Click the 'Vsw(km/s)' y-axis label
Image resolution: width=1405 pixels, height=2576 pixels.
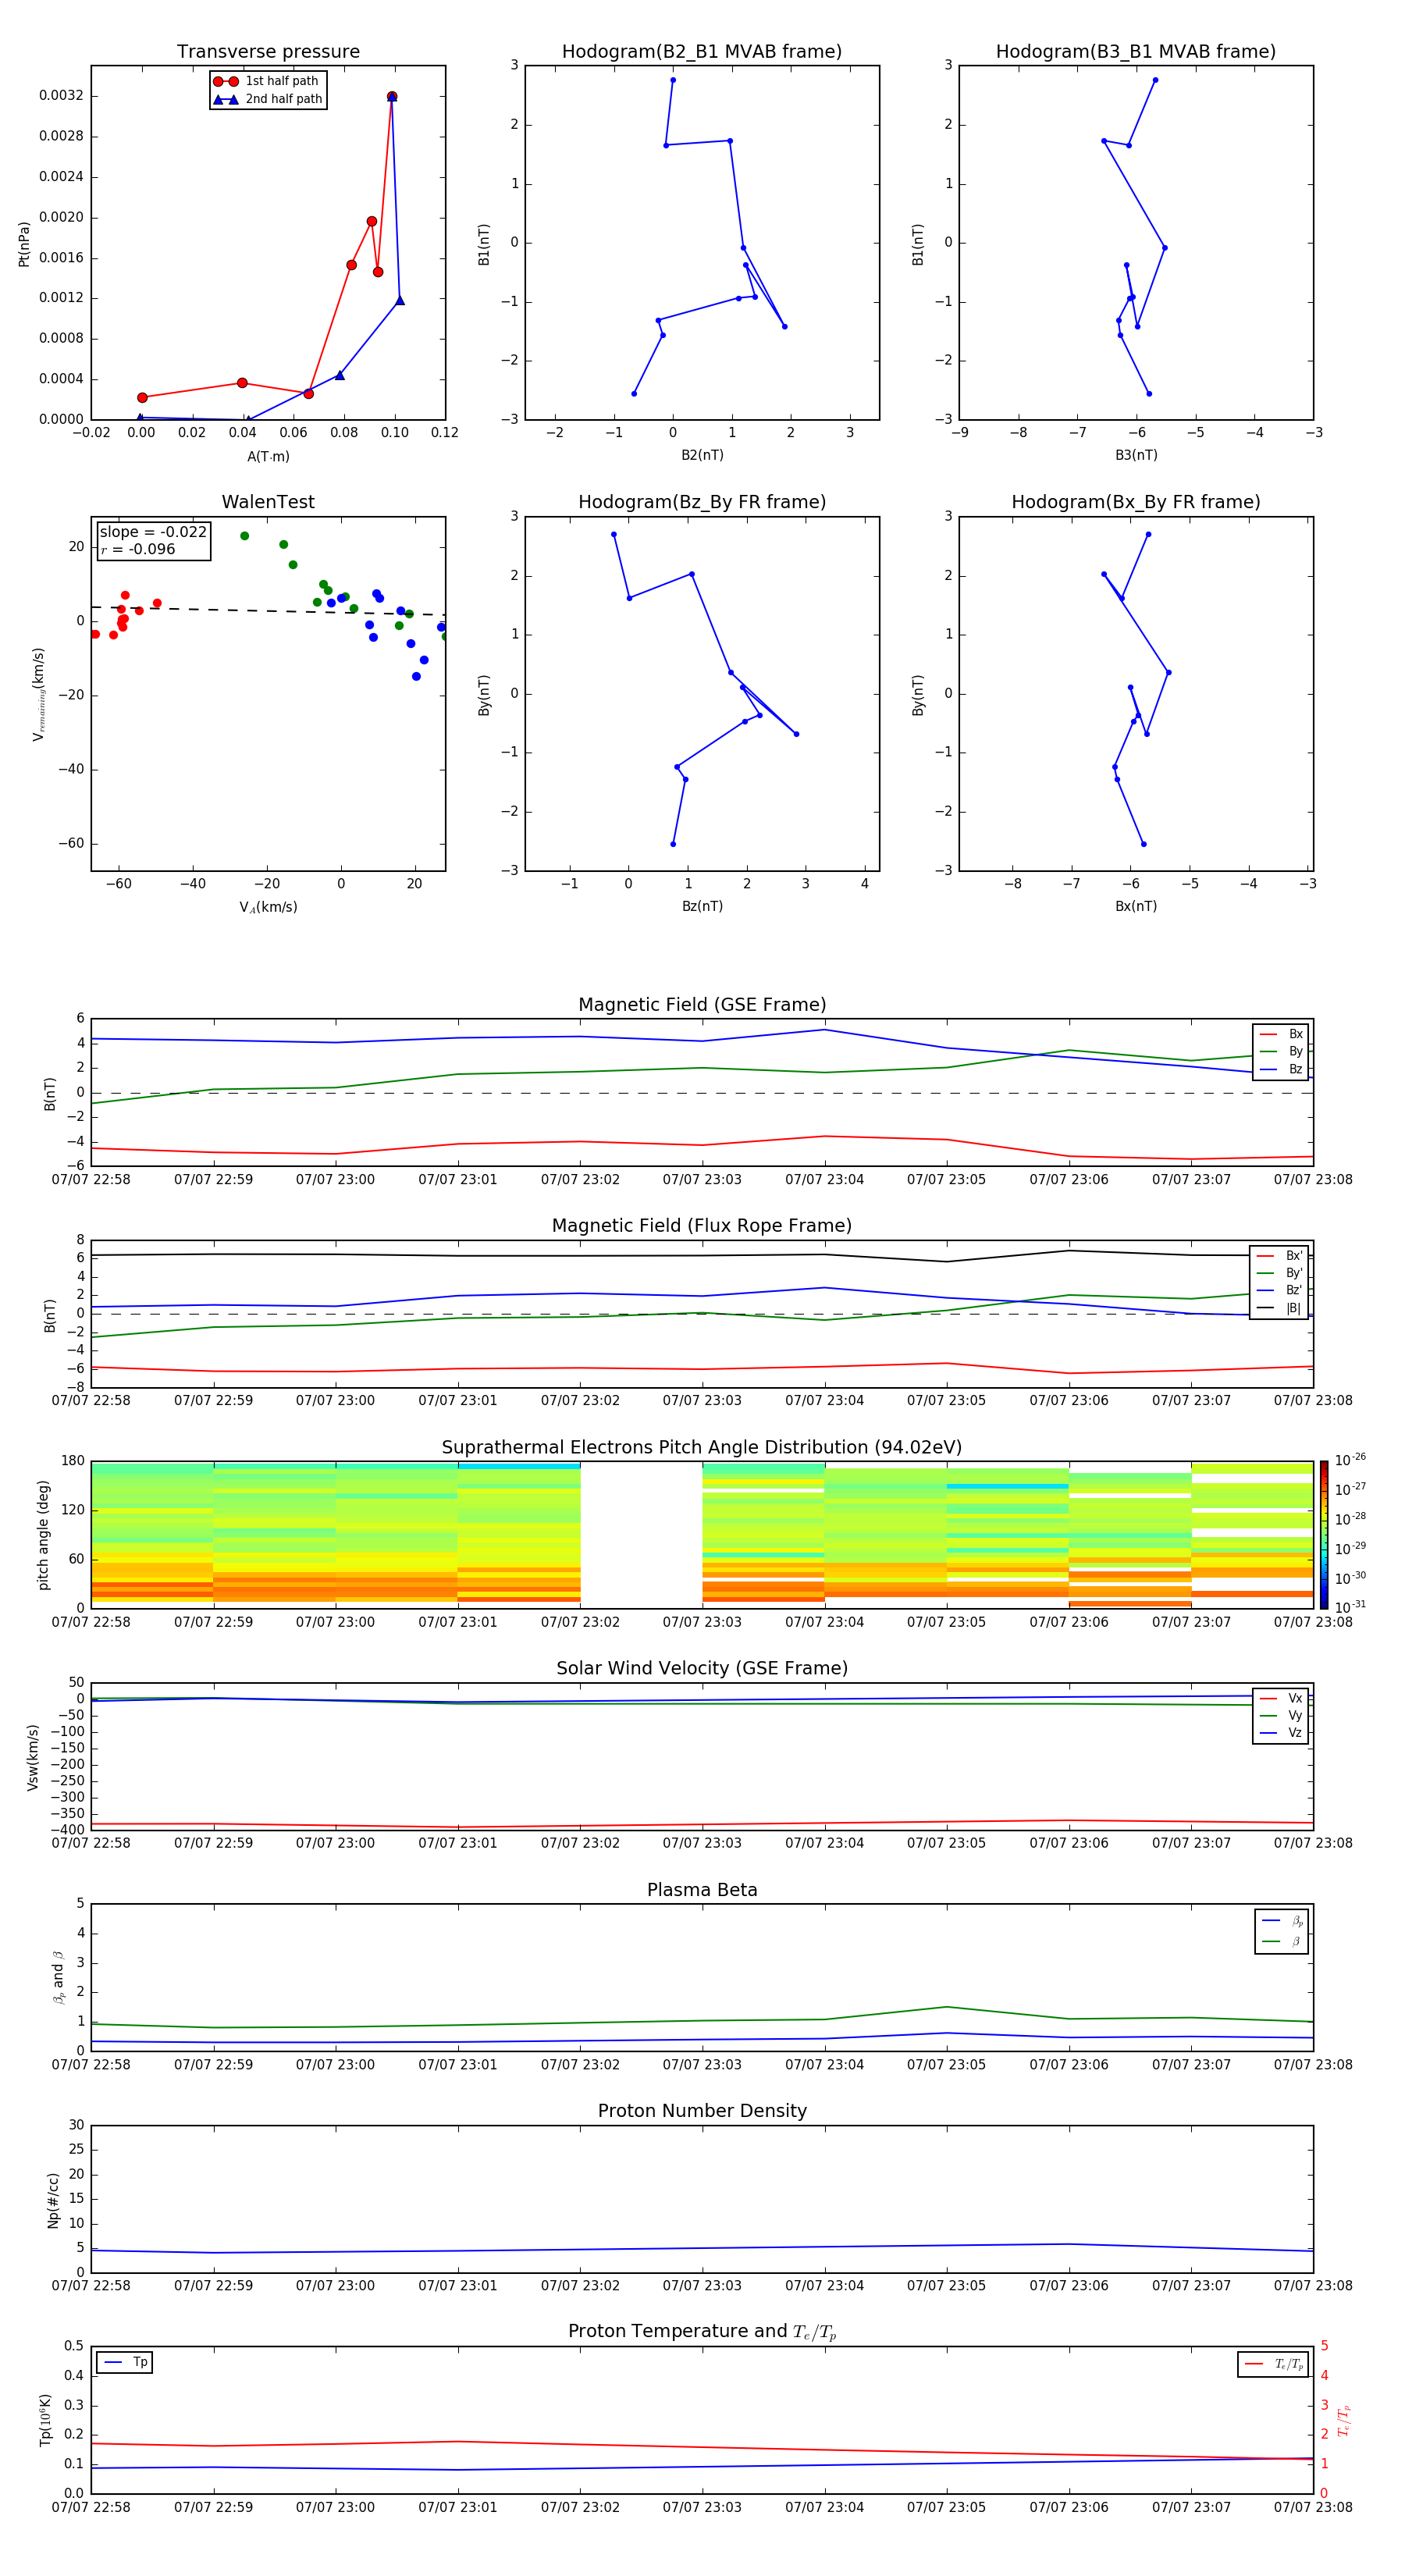coord(32,1757)
